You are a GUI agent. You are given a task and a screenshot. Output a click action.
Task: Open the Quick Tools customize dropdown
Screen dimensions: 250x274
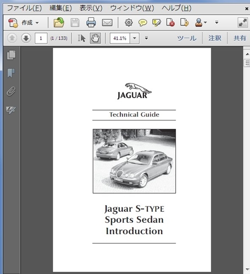(217, 22)
